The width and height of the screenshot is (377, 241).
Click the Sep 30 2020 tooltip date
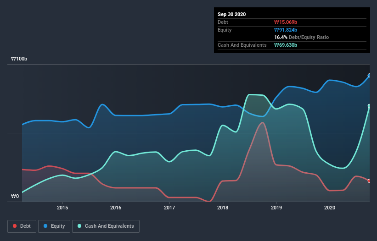[232, 14]
